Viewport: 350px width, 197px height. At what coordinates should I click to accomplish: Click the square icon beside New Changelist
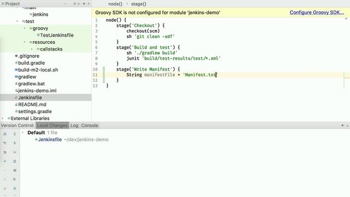[15, 161]
